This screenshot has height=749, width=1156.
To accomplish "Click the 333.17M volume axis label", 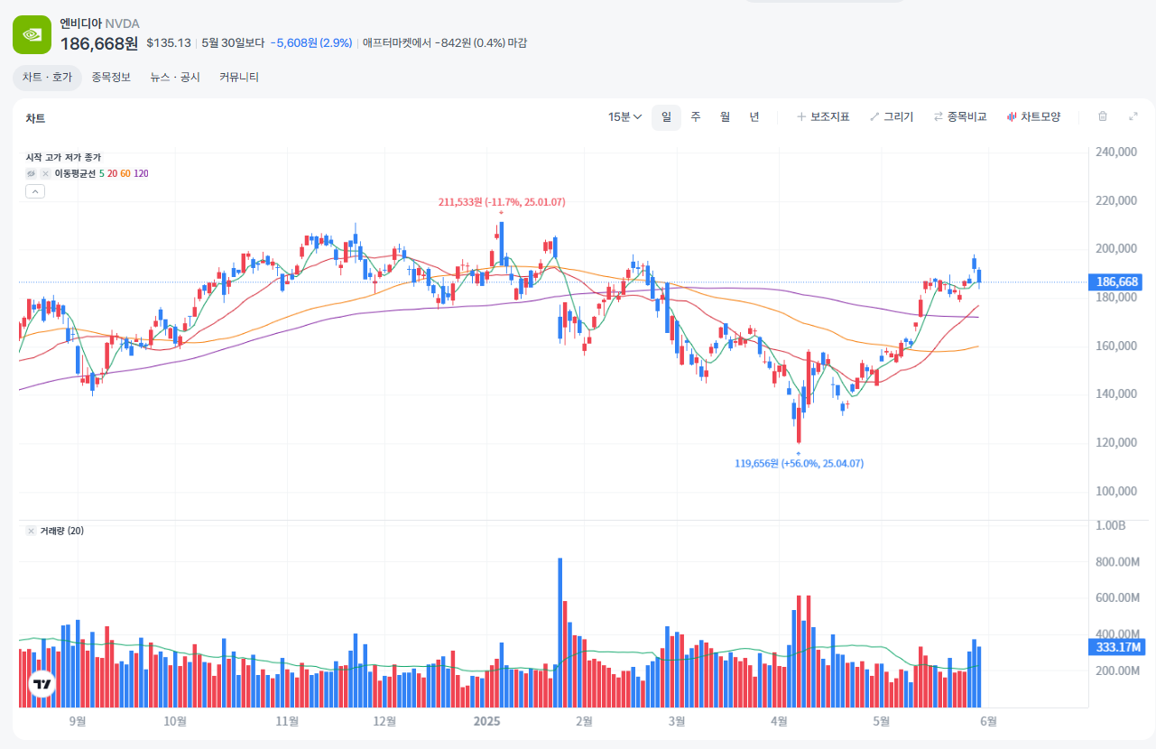I will click(x=1117, y=647).
